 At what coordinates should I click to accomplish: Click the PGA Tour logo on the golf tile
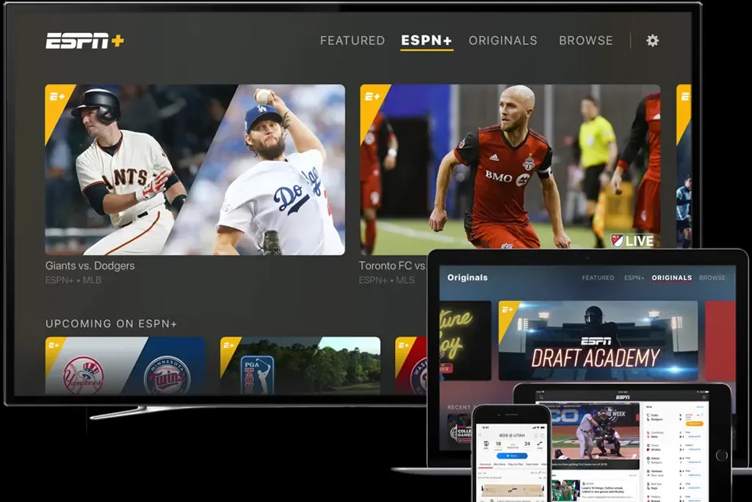[x=257, y=374]
